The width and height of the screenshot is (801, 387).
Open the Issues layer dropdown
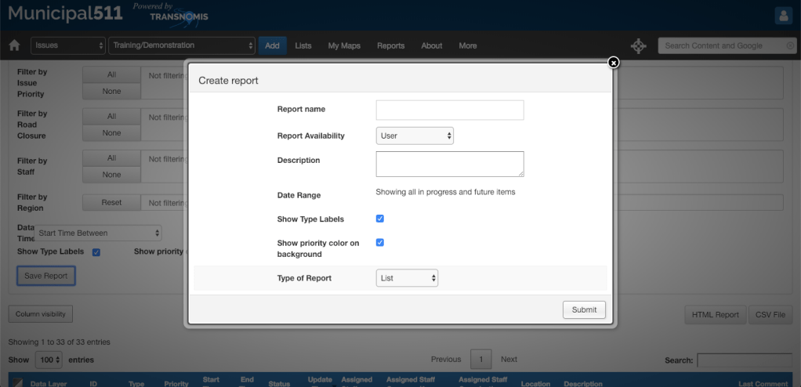(x=68, y=45)
